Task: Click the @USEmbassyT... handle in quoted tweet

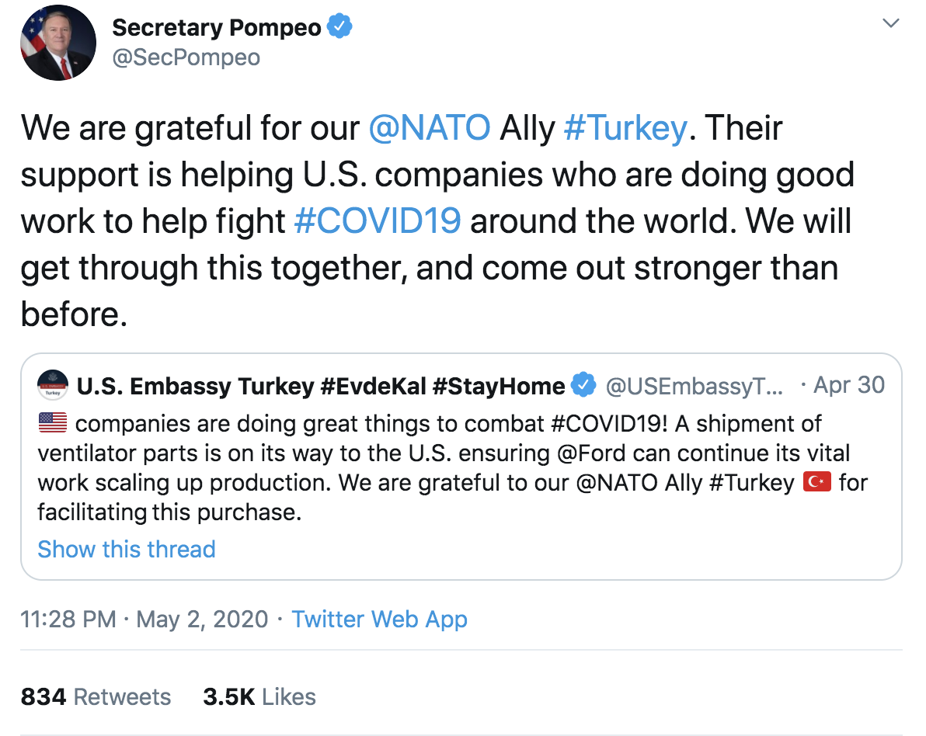Action: point(695,385)
